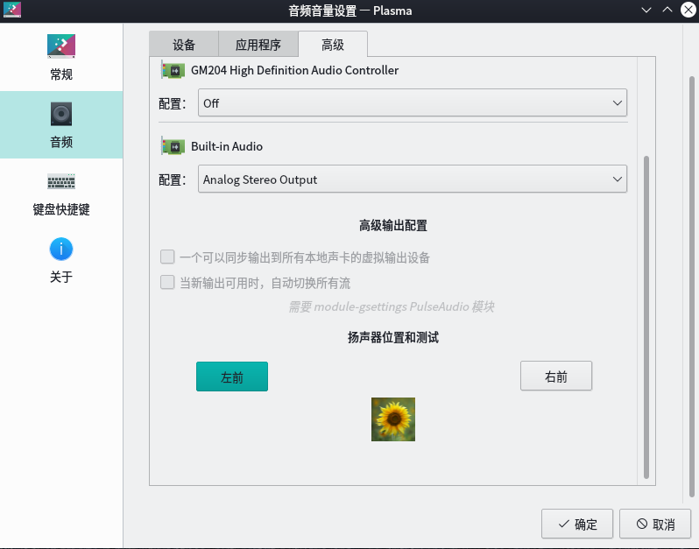Switch to the 应用程序 tab
This screenshot has height=549, width=699.
[258, 45]
